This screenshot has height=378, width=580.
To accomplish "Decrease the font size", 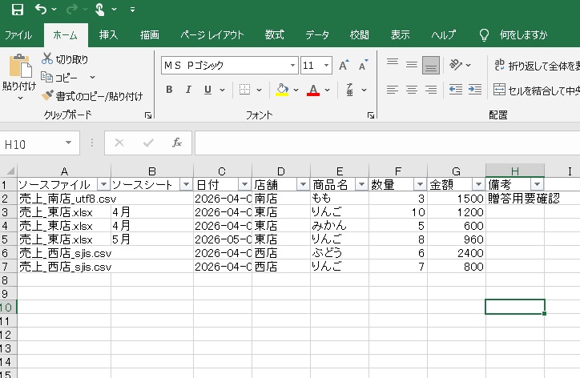I will 363,66.
